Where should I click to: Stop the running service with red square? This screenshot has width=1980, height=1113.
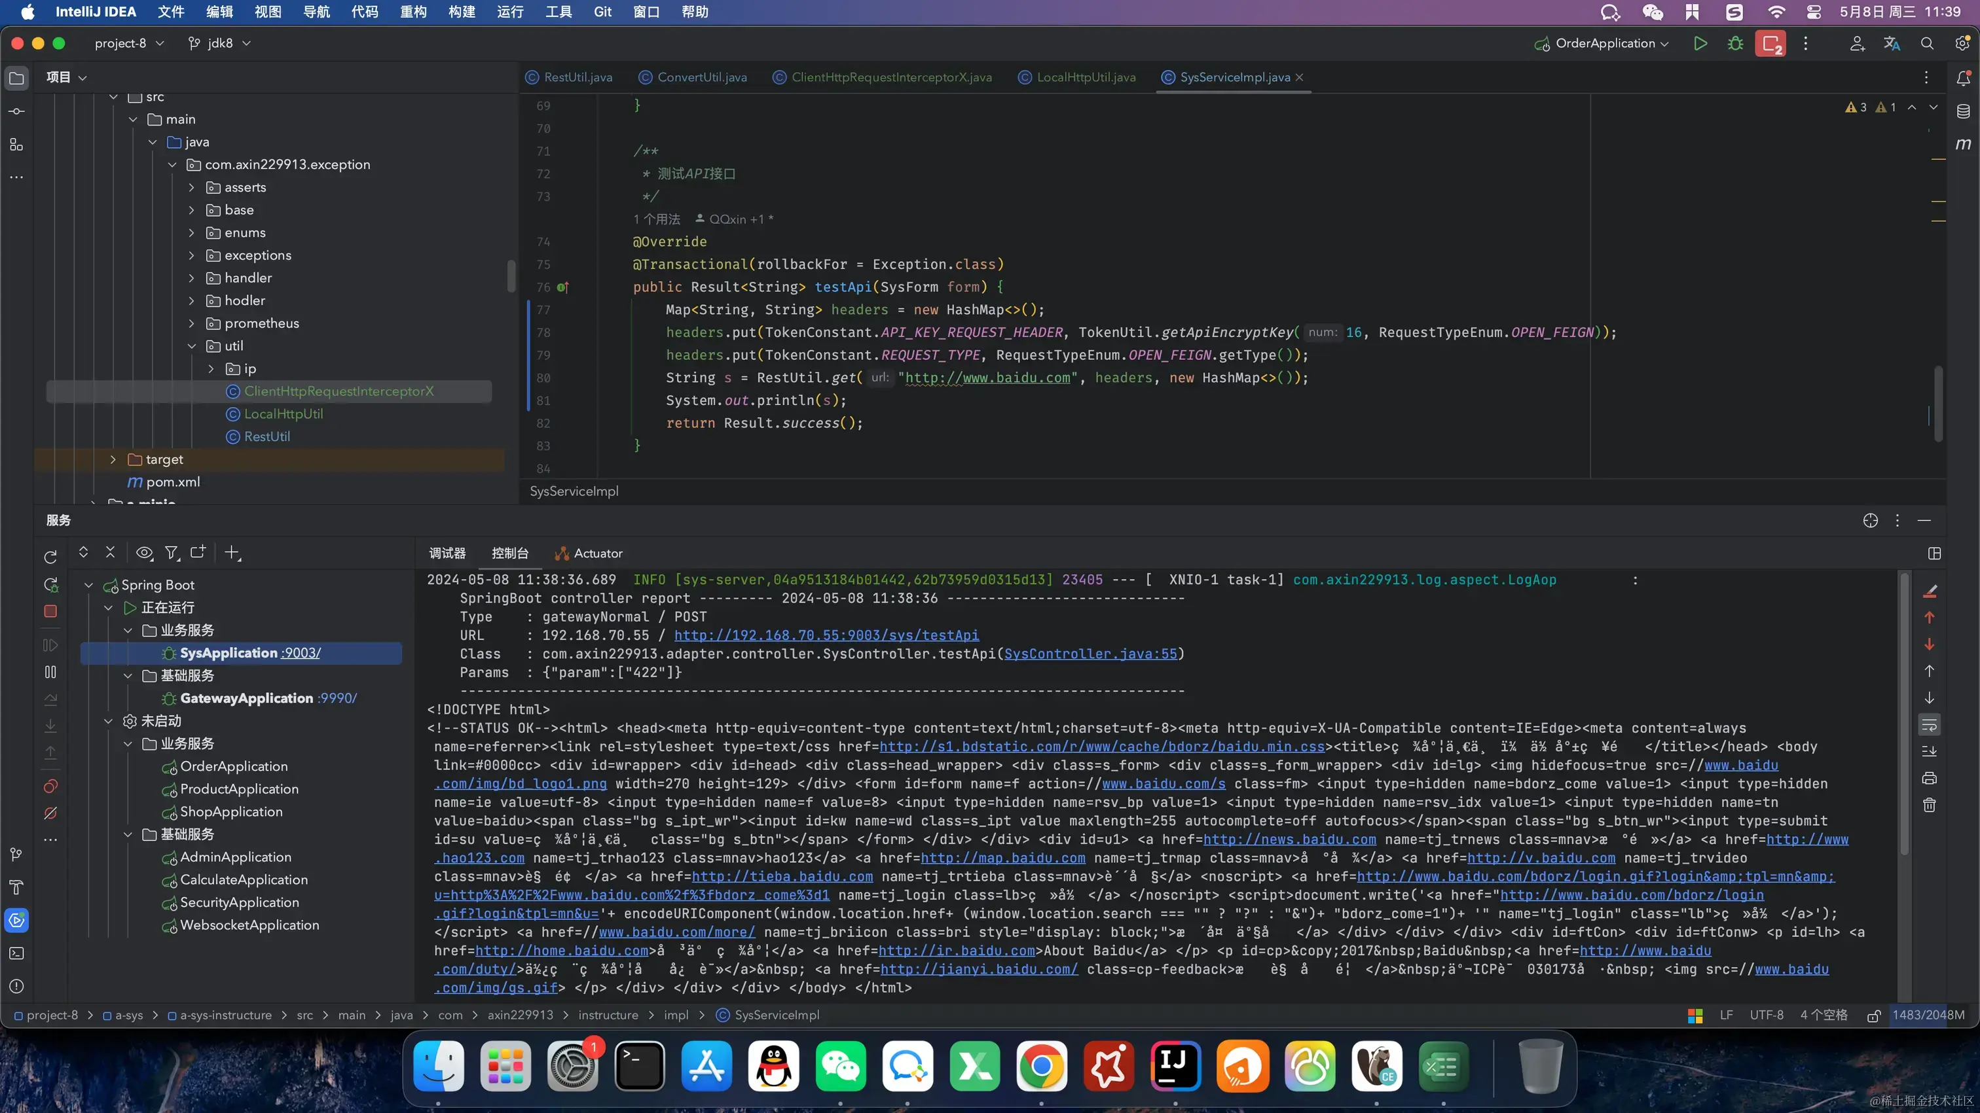(50, 611)
